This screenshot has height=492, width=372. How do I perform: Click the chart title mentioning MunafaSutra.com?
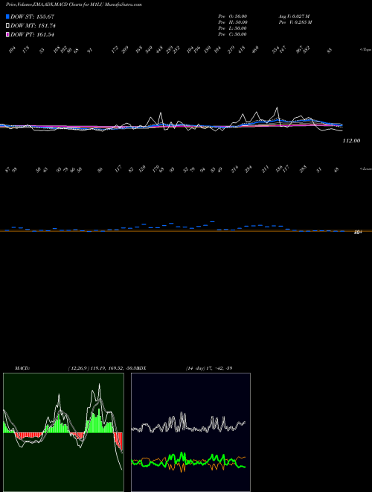click(74, 4)
